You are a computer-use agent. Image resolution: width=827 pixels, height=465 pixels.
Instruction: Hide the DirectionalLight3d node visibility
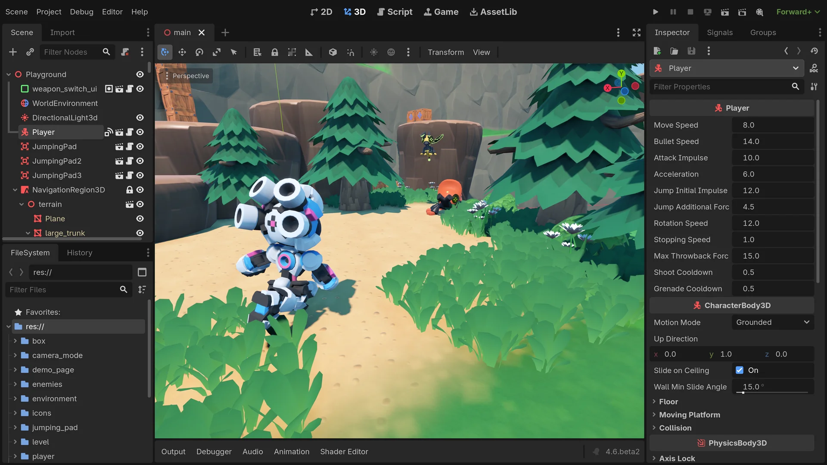click(140, 118)
